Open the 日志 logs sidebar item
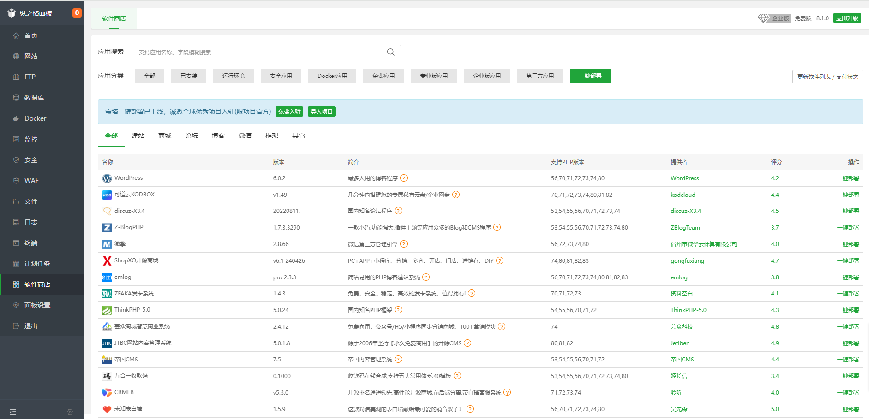 coord(42,222)
